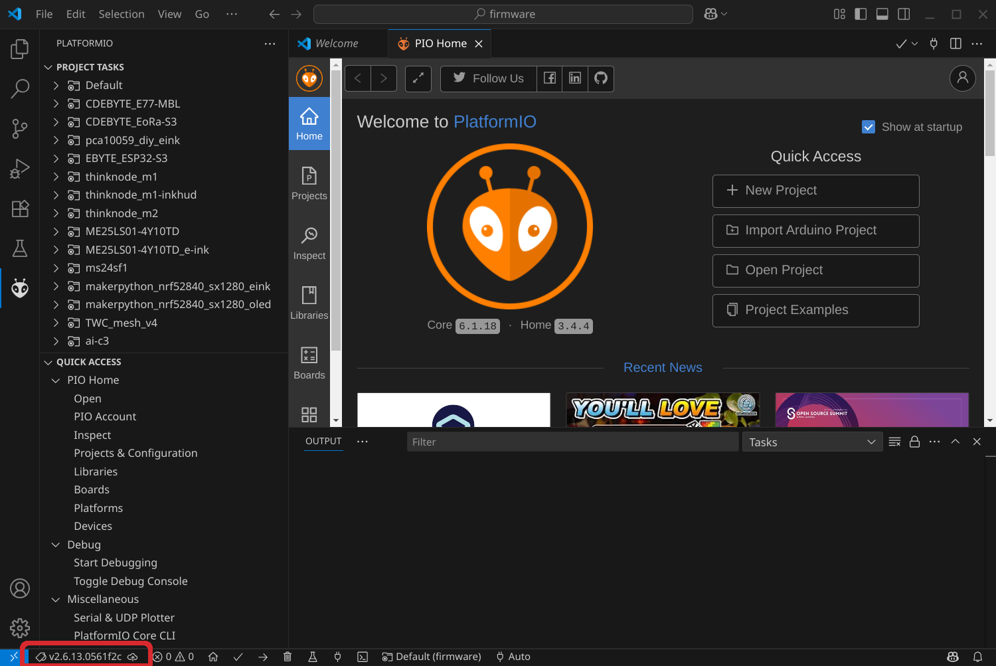Image resolution: width=996 pixels, height=666 pixels.
Task: Uncheck the Show at startup checkbox
Action: [x=868, y=127]
